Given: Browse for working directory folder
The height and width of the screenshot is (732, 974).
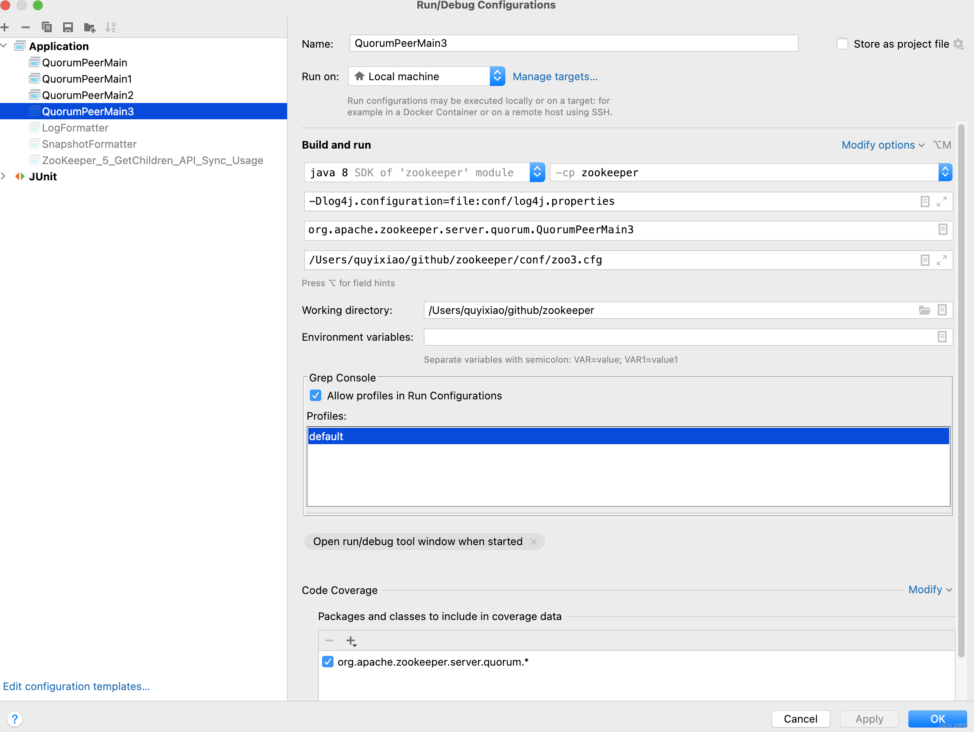Looking at the screenshot, I should [925, 310].
